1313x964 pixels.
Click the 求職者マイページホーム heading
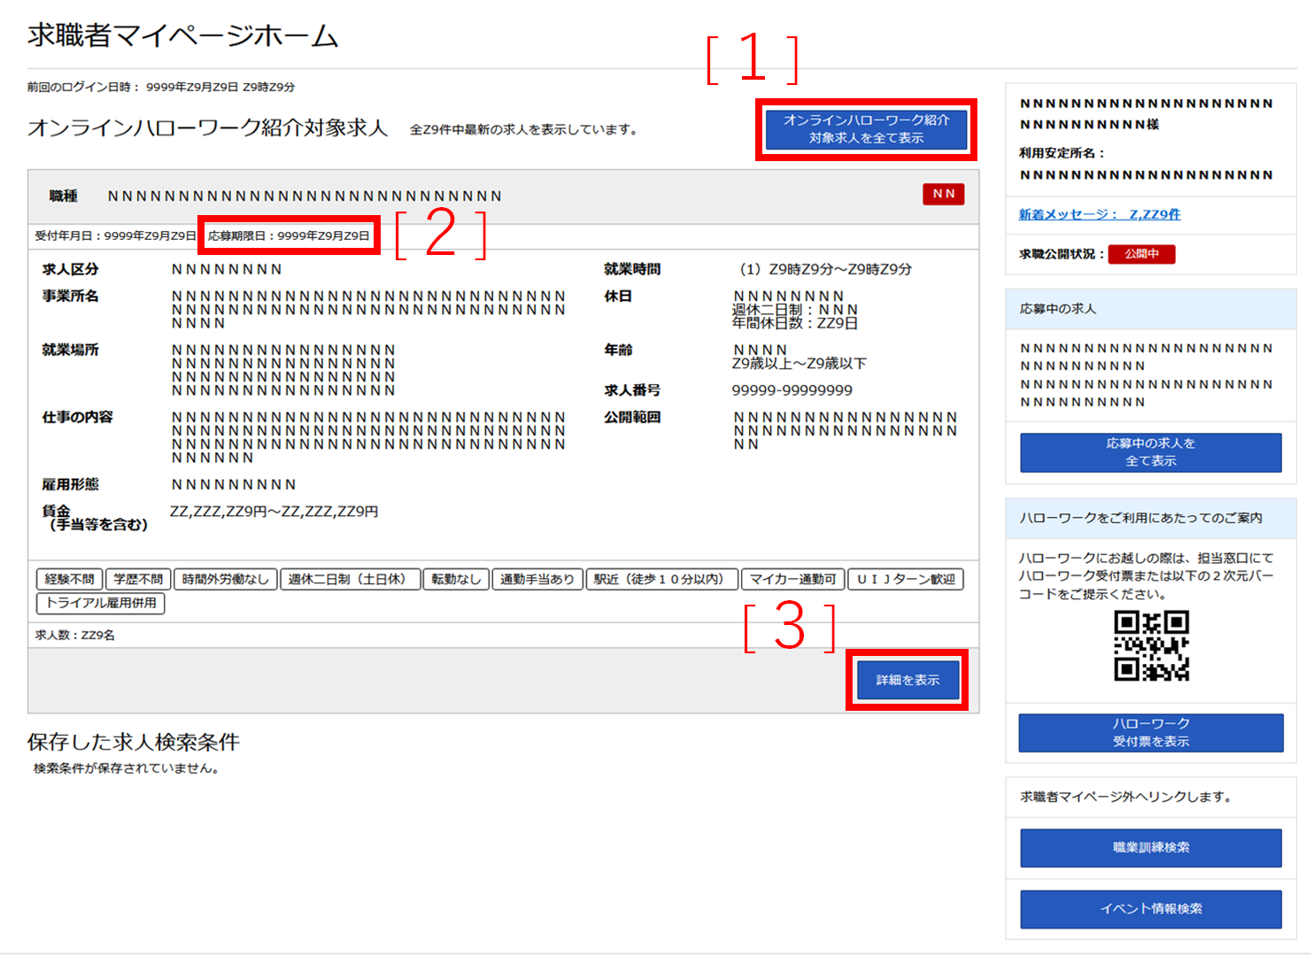pos(182,35)
